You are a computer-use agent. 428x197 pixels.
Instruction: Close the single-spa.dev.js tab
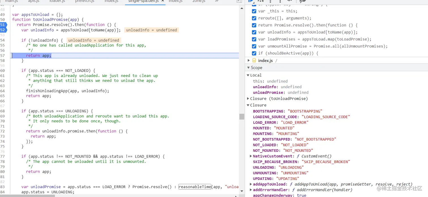pos(163,1)
